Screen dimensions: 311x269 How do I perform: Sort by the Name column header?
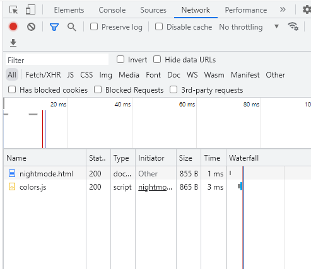click(45, 158)
